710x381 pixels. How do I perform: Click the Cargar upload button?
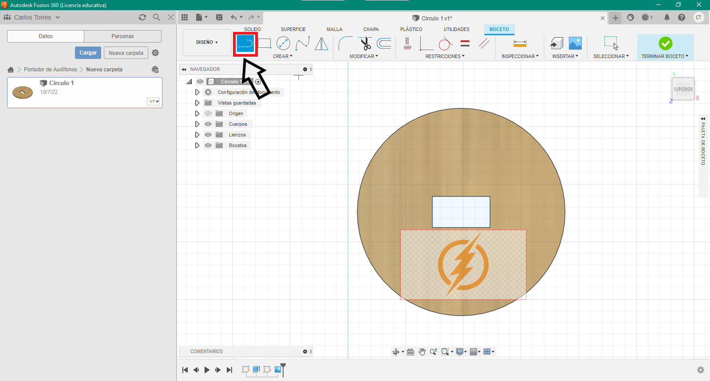pos(88,53)
